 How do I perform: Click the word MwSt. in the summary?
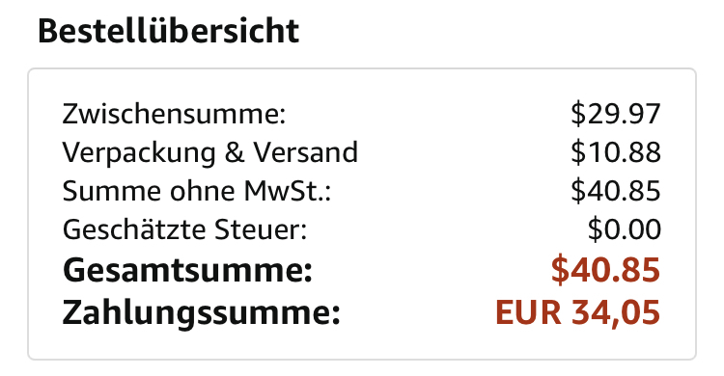click(288, 191)
